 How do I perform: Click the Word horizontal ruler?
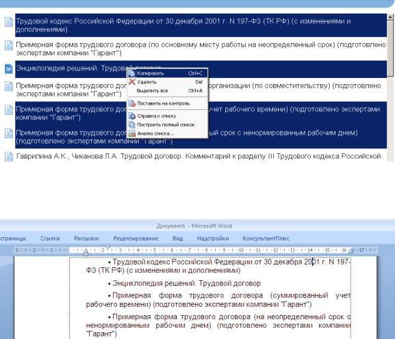click(x=196, y=250)
